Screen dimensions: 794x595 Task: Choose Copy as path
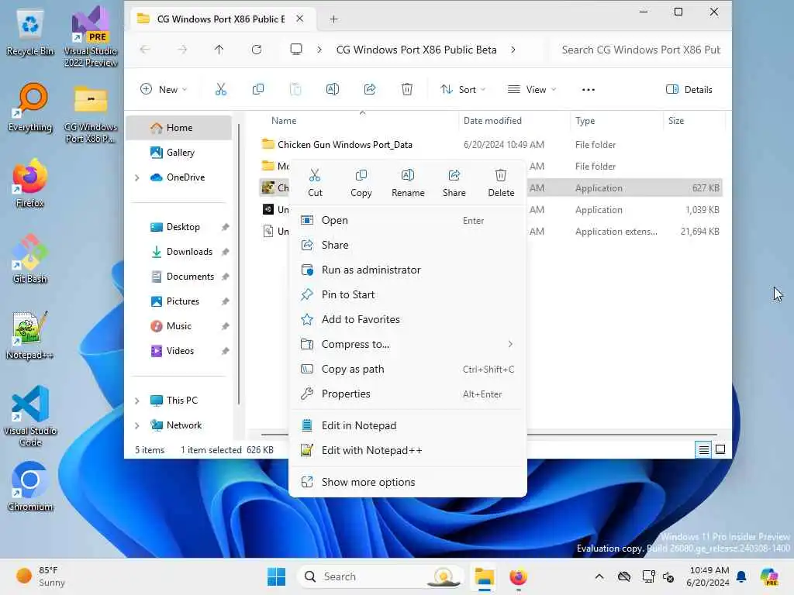[x=408, y=370]
